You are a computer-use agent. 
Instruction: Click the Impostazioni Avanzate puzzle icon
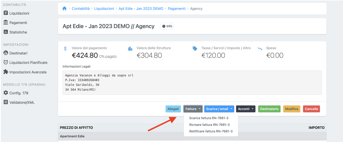tap(6, 72)
